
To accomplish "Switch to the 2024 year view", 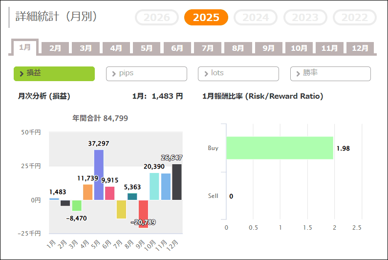I will coord(256,18).
